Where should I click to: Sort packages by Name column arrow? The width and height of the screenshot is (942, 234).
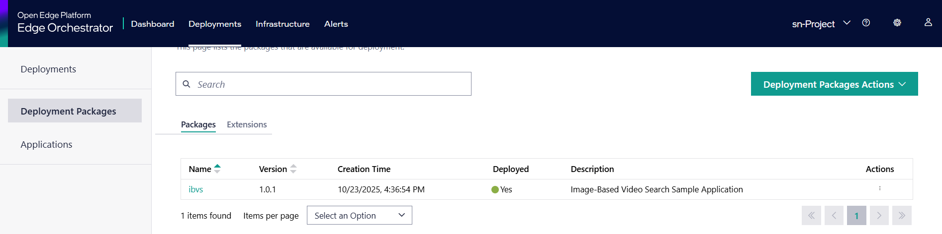[217, 169]
